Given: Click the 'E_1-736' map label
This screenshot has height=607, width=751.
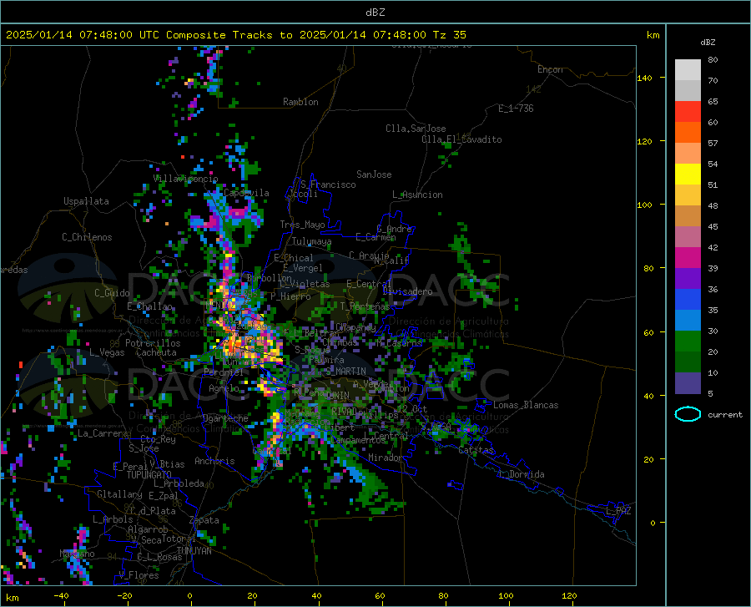Looking at the screenshot, I should click(516, 109).
